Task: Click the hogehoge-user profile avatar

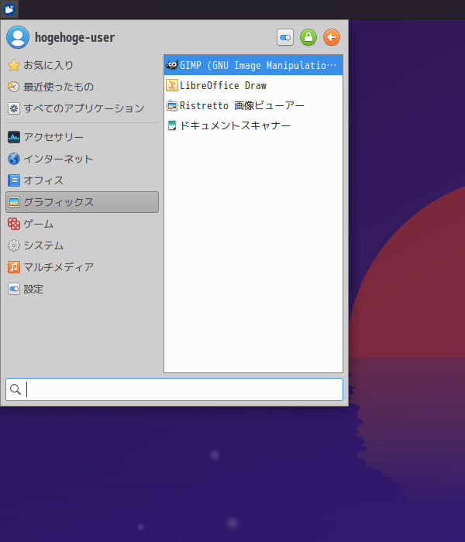Action: [x=18, y=37]
